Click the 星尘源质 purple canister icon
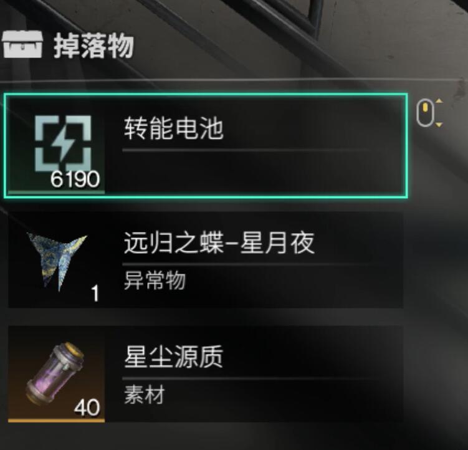 coord(55,373)
